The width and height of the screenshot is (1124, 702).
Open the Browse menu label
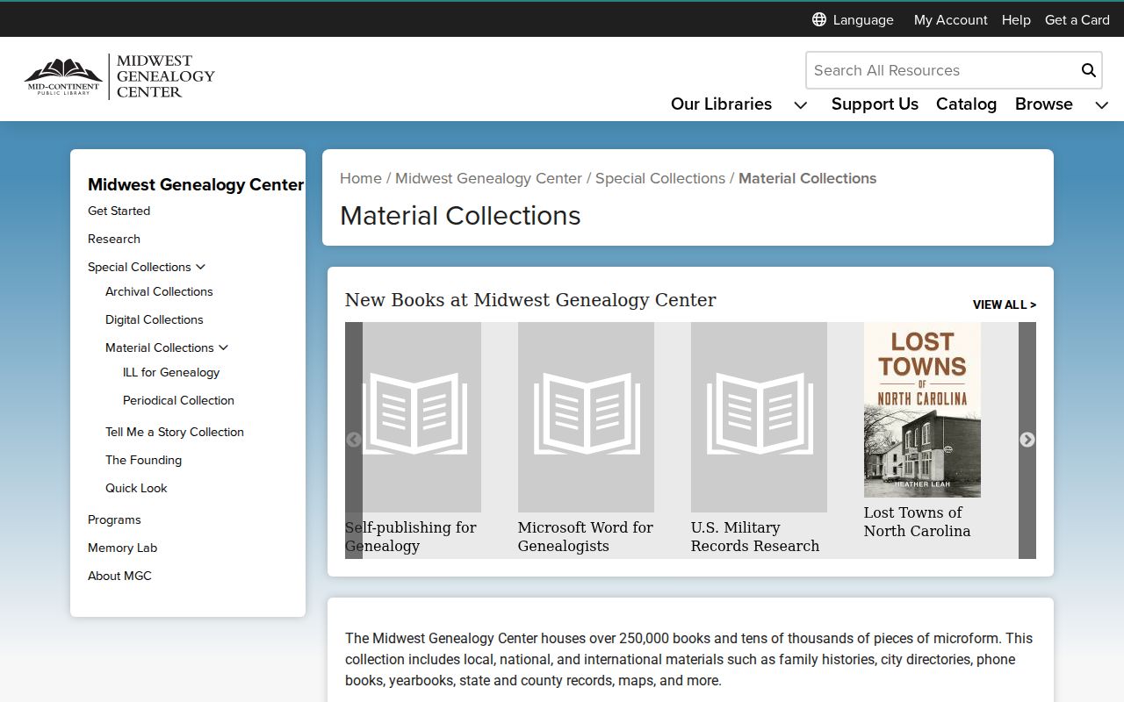(x=1044, y=104)
